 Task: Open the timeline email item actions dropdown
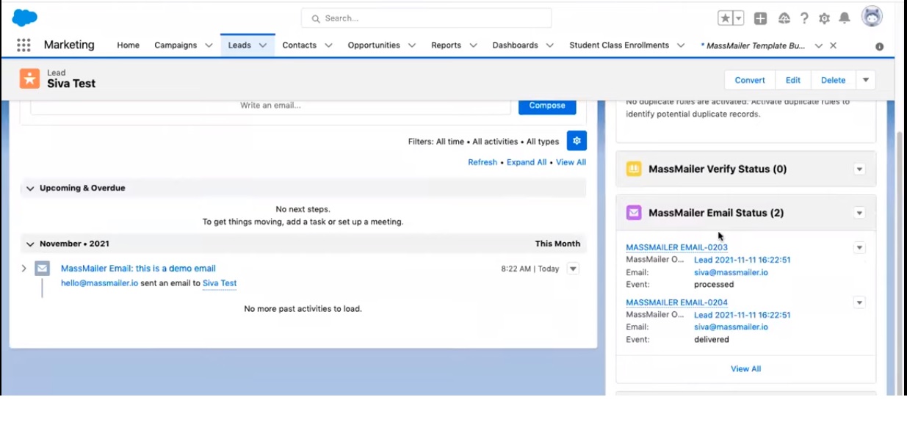click(x=574, y=269)
